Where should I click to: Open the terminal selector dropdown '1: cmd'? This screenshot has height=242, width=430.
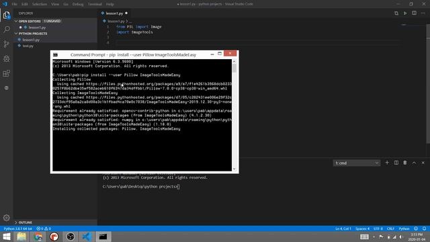click(357, 163)
